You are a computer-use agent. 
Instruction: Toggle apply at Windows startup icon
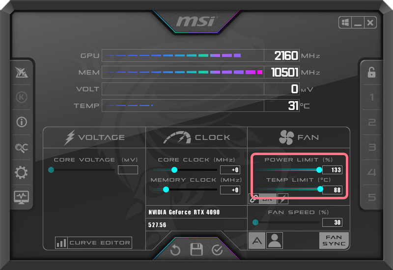[x=345, y=23]
